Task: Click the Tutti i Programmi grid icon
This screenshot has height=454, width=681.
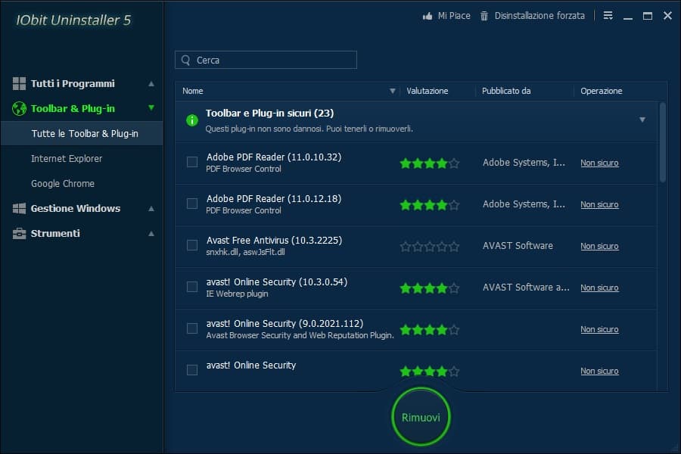Action: point(19,83)
